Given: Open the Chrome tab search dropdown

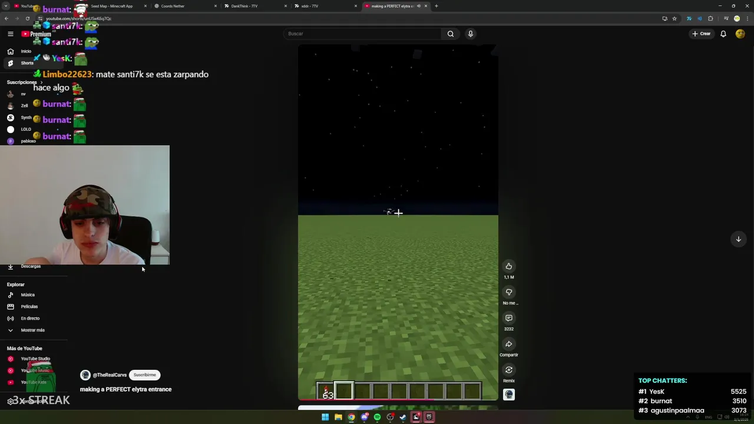Looking at the screenshot, I should tap(6, 6).
